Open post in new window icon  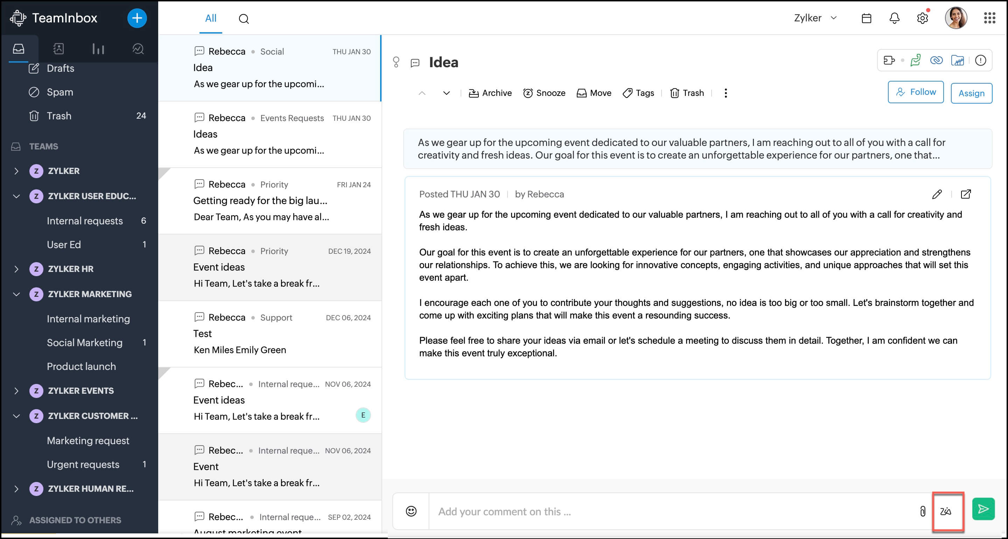[965, 194]
